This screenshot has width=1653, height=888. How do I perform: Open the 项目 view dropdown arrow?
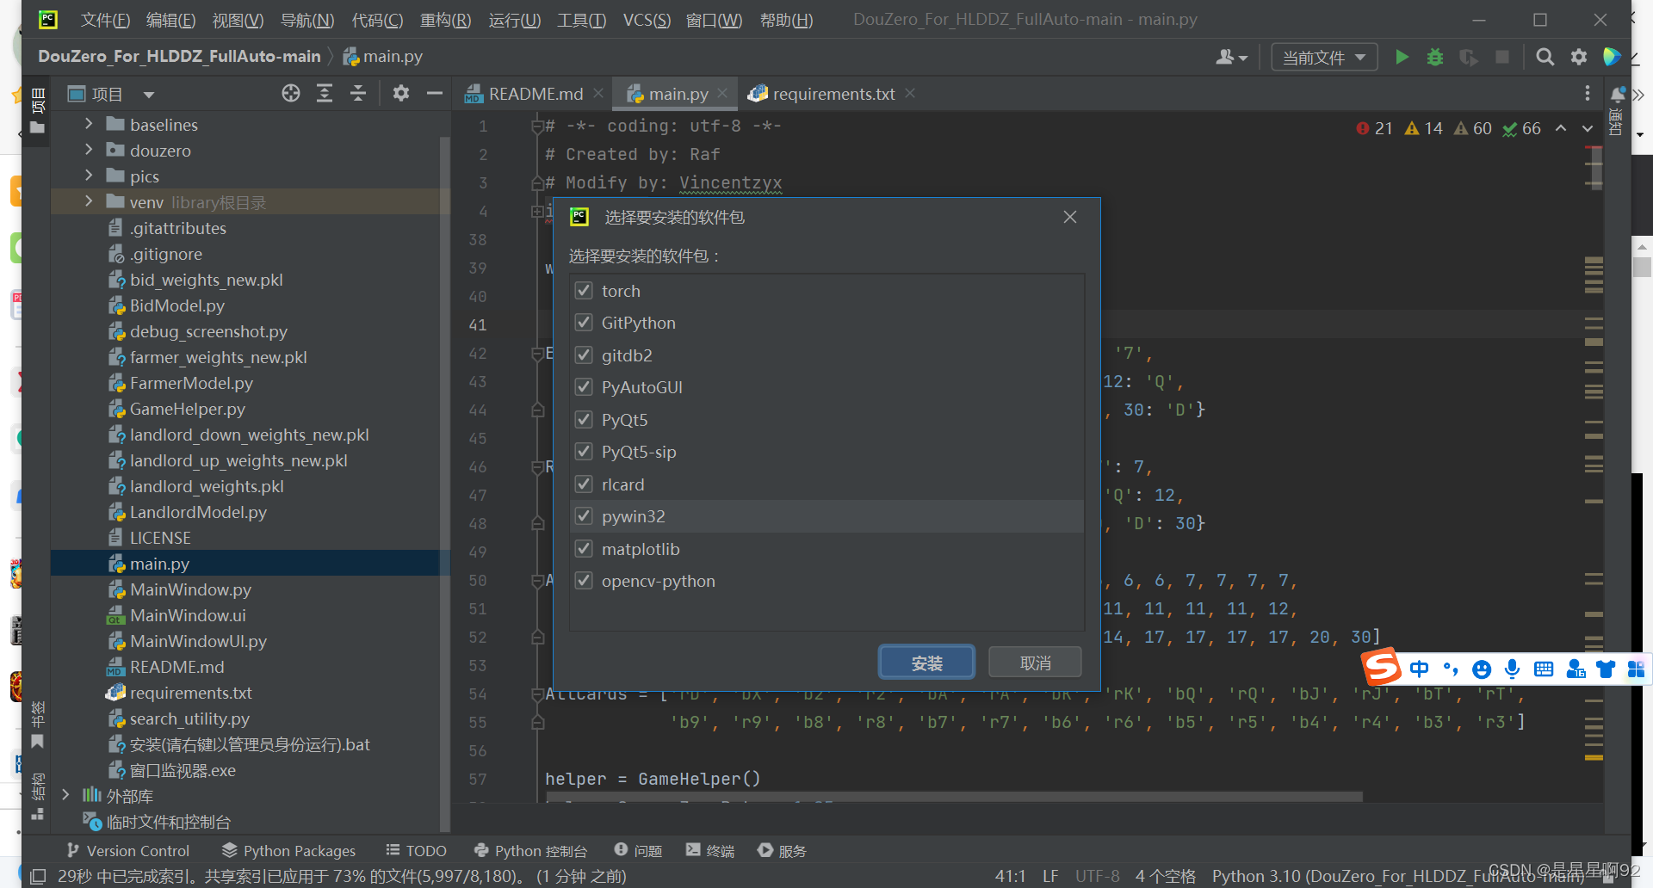pyautogui.click(x=148, y=94)
